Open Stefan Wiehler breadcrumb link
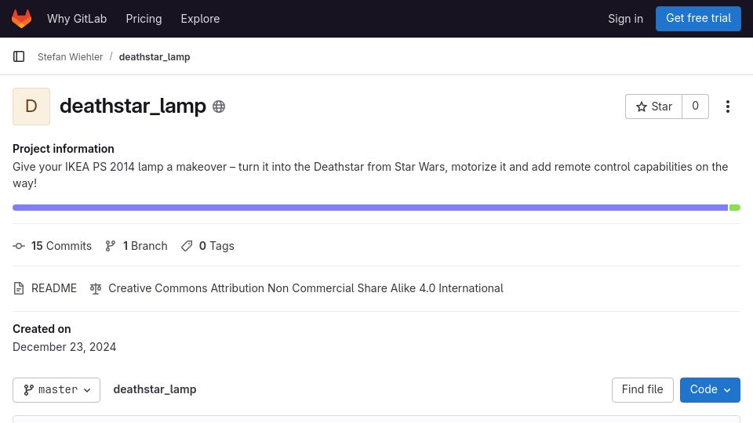The image size is (753, 423). pyautogui.click(x=70, y=56)
